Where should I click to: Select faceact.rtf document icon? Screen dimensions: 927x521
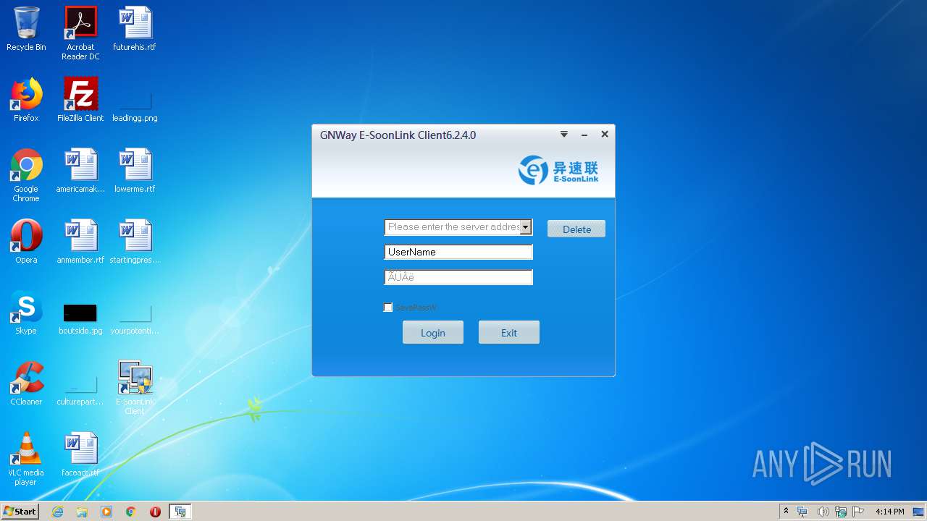pyautogui.click(x=80, y=454)
